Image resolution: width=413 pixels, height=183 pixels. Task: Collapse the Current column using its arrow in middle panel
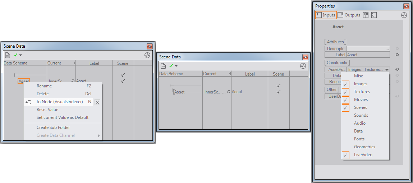coord(230,74)
